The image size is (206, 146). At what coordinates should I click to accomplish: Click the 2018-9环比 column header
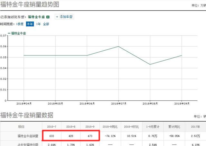(x=131, y=127)
